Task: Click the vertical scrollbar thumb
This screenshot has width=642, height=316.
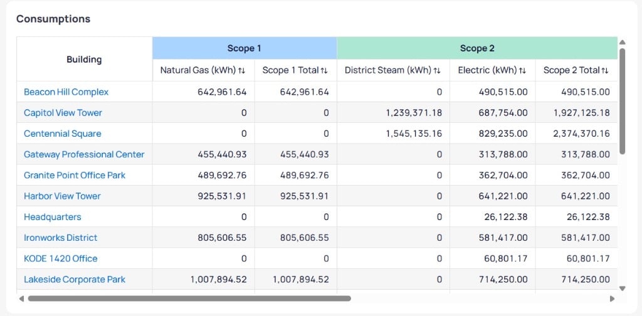Action: [x=623, y=101]
